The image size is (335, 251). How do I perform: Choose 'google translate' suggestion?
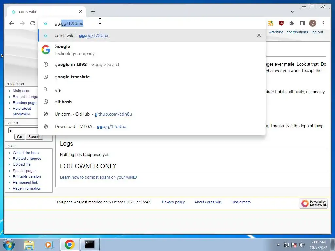pos(152,77)
